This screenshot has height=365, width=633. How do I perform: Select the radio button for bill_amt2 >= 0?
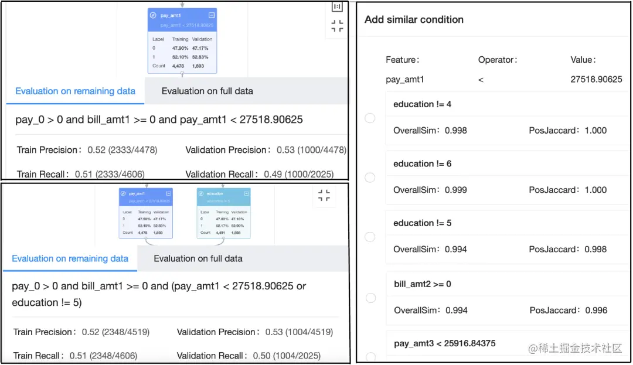point(370,298)
